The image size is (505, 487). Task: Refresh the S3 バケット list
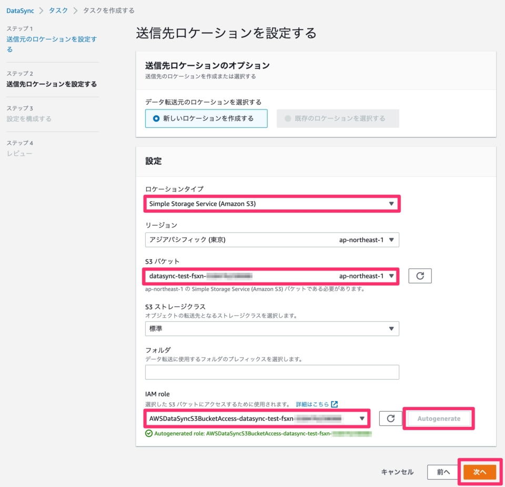click(x=419, y=275)
